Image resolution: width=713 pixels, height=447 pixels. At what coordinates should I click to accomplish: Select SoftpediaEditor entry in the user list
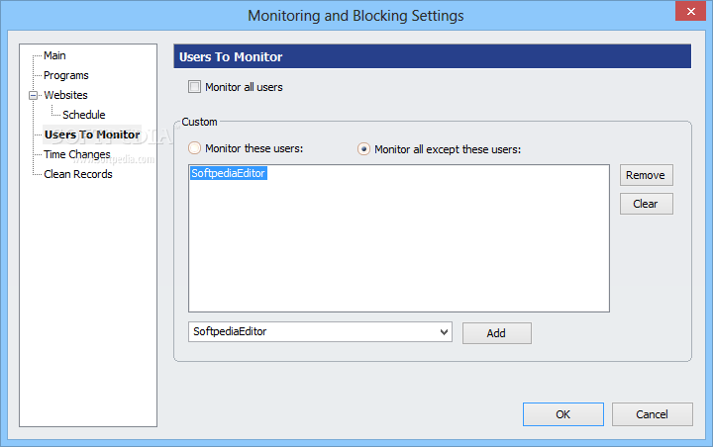[229, 173]
